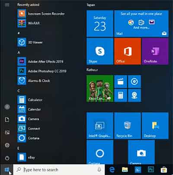This screenshot has height=175, width=173.
Task: Open the Saturday 23 calendar tile
Action: click(x=100, y=23)
